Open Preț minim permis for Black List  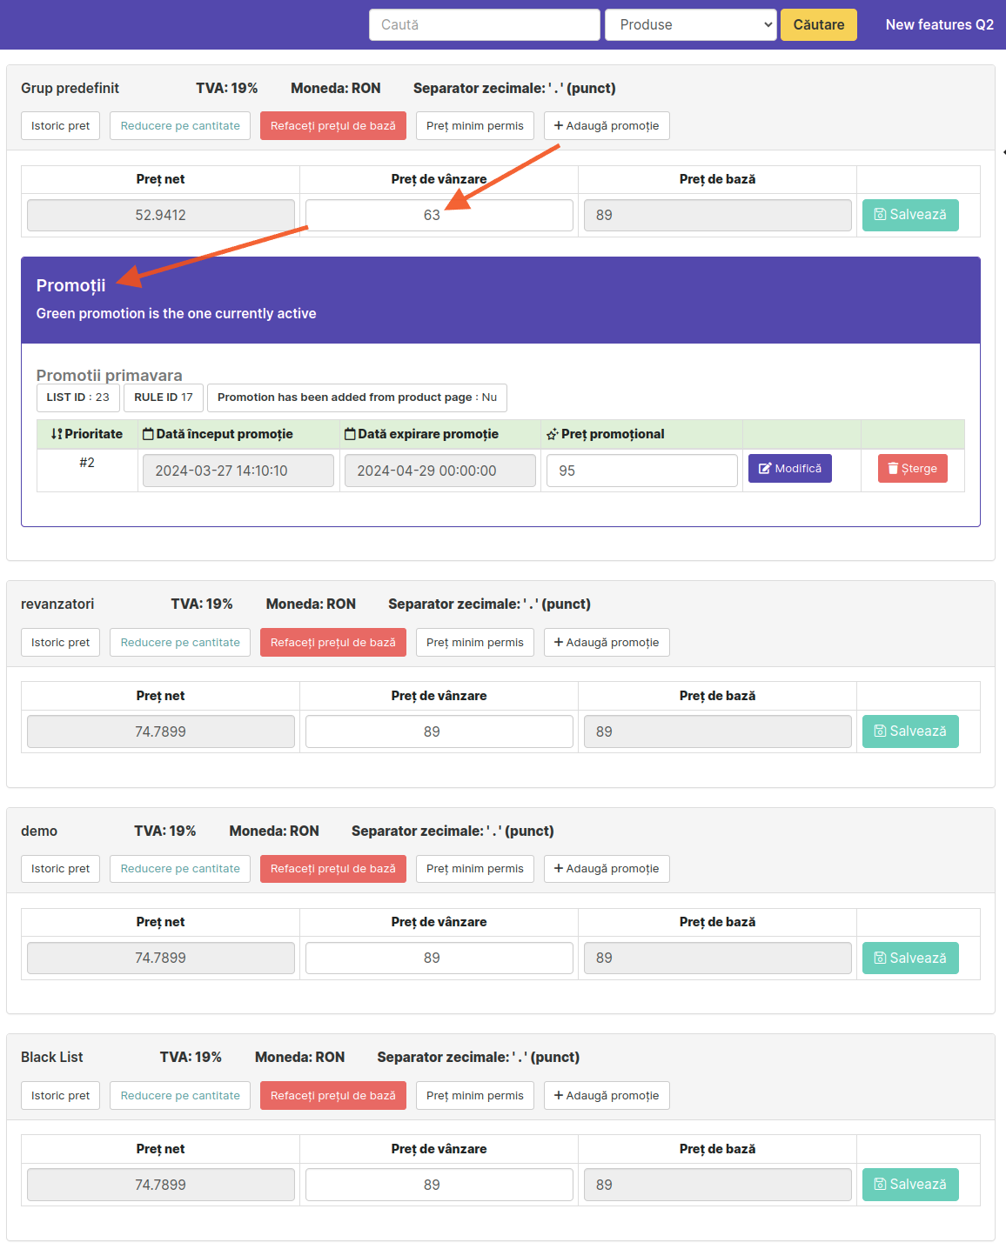475,1096
